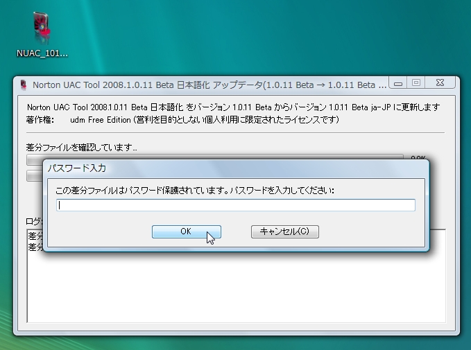Focus the password input field
This screenshot has height=350, width=471.
tap(236, 205)
